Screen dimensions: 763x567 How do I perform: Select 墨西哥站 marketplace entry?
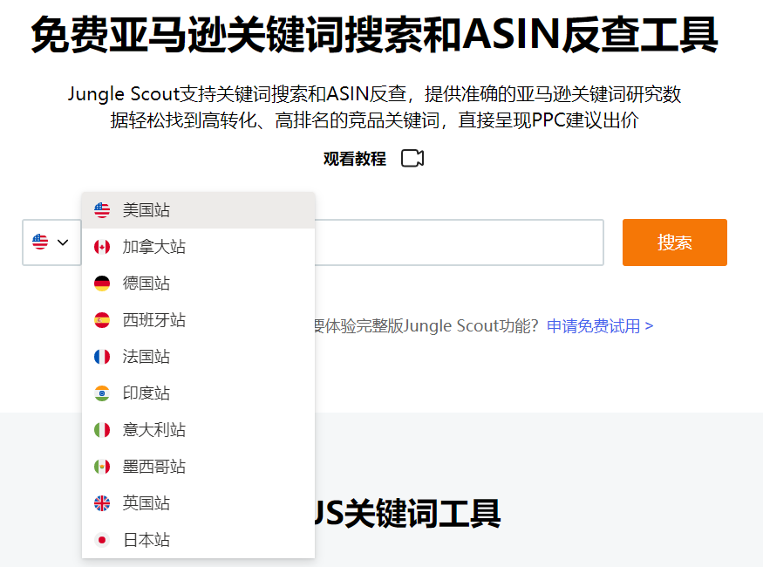[154, 467]
